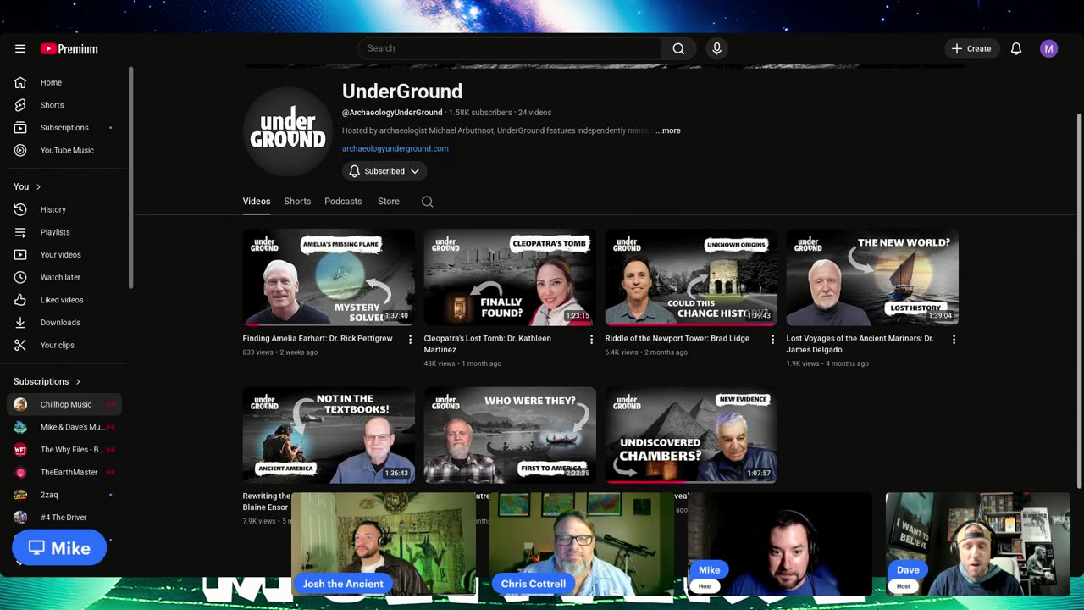Viewport: 1084px width, 610px height.
Task: Switch to the Store tab
Action: 389,202
